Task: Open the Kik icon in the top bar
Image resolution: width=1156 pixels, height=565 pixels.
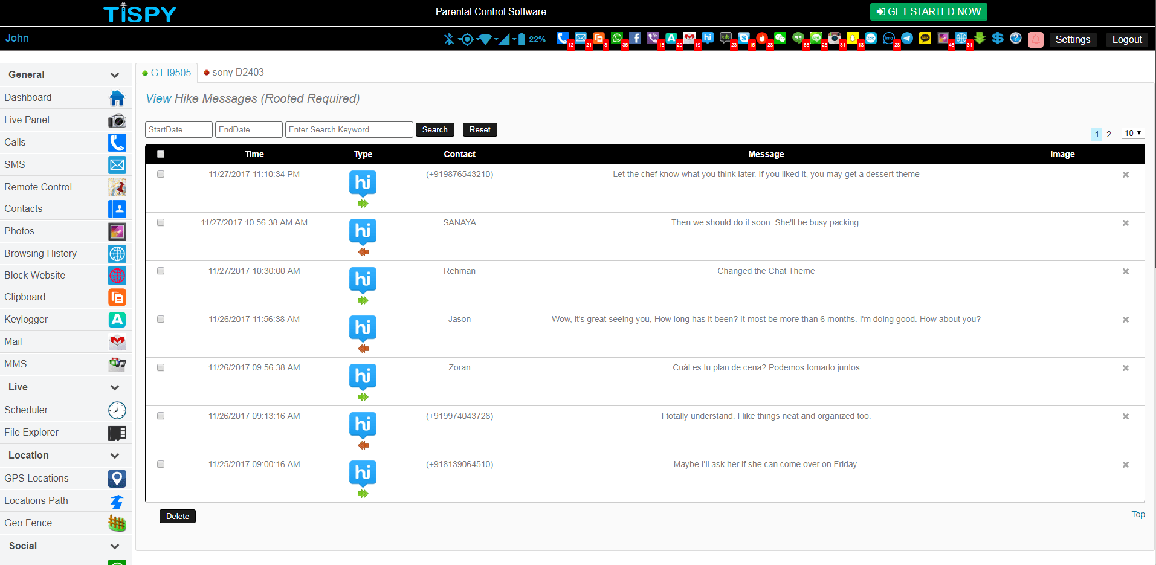Action: [x=726, y=38]
